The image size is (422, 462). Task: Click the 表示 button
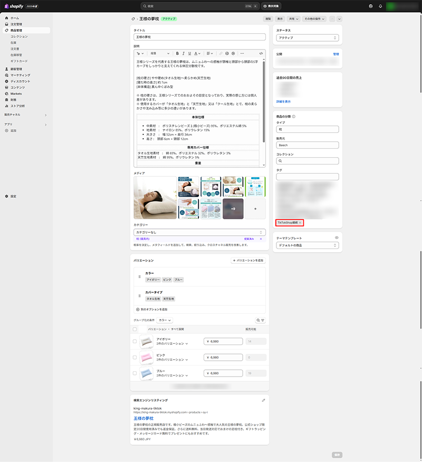280,19
